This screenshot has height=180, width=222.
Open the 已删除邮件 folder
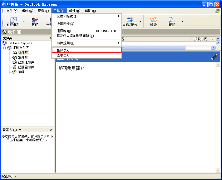[26, 67]
